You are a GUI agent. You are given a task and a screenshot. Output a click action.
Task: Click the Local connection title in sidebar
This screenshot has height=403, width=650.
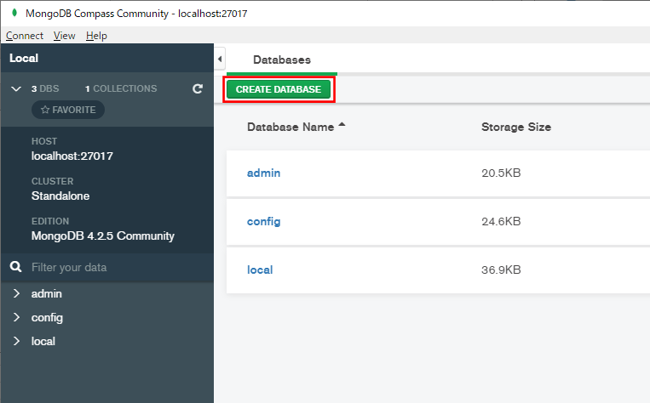[24, 58]
